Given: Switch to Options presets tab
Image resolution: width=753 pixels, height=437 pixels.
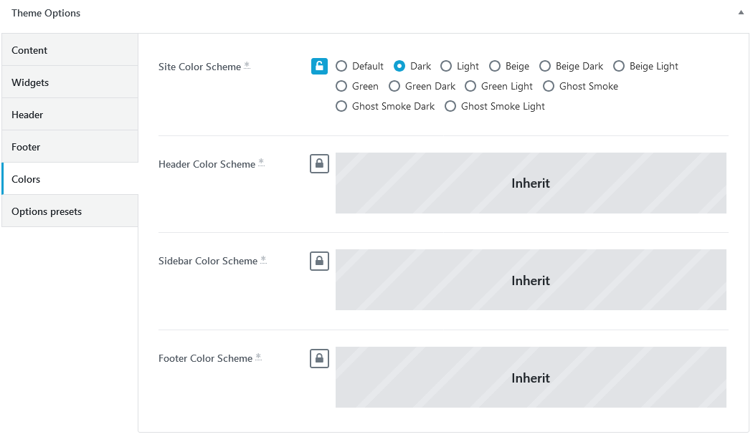Looking at the screenshot, I should click(x=70, y=211).
